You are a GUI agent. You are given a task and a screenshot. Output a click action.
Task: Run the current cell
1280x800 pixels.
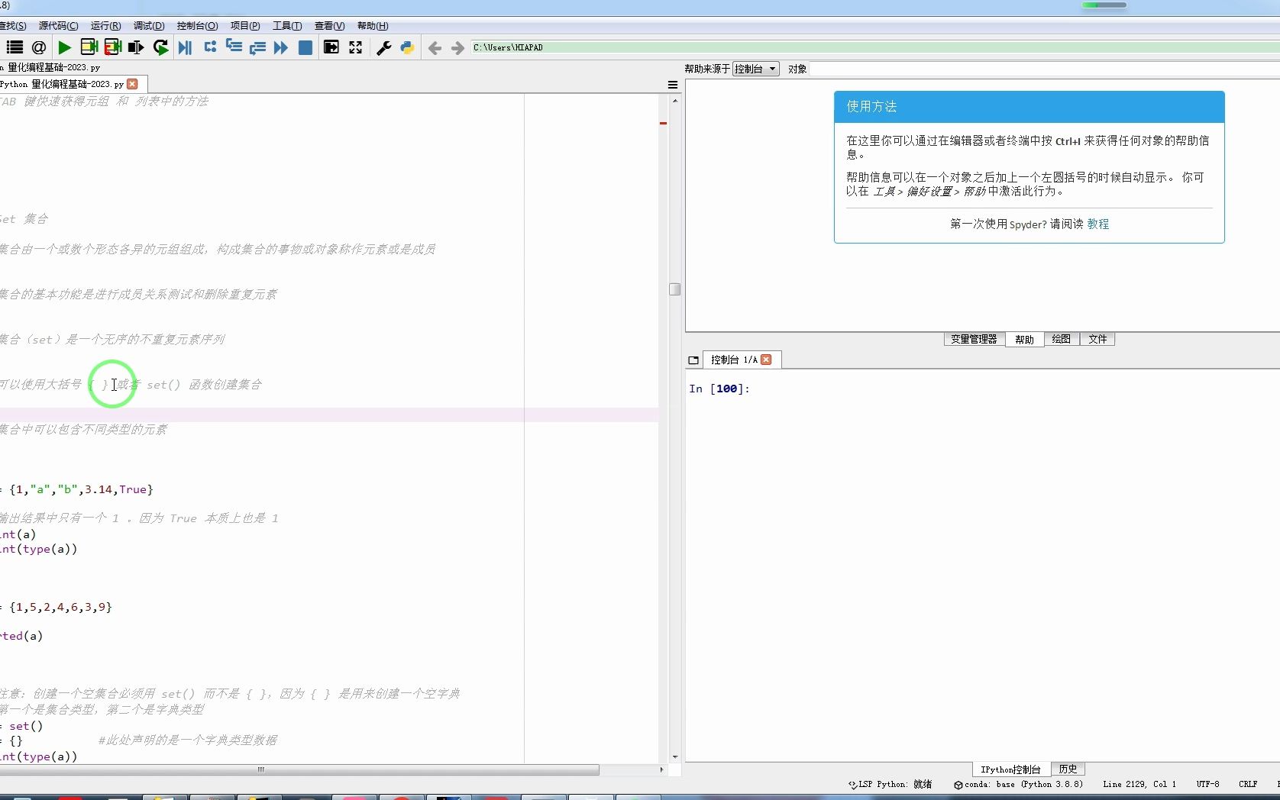pos(89,47)
